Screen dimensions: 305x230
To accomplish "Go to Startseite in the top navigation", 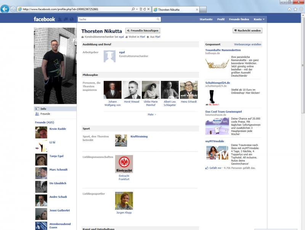I will tap(206, 19).
